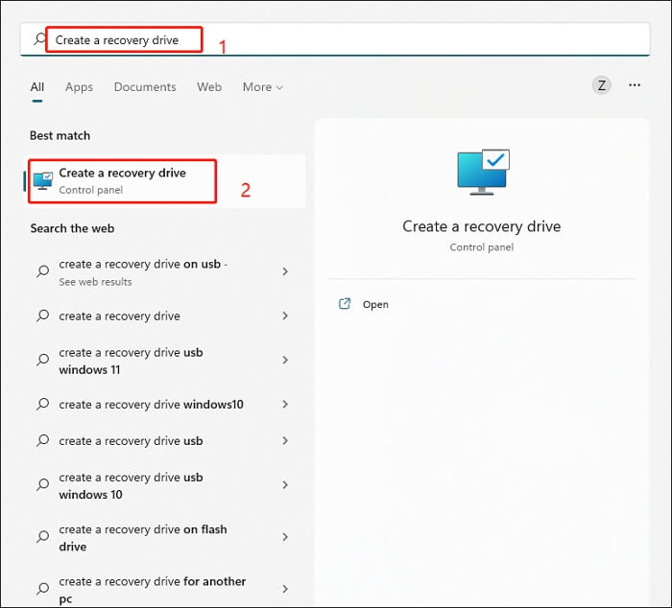The width and height of the screenshot is (672, 608).
Task: Click the search field containing 'Create a recovery drive'
Action: (x=335, y=39)
